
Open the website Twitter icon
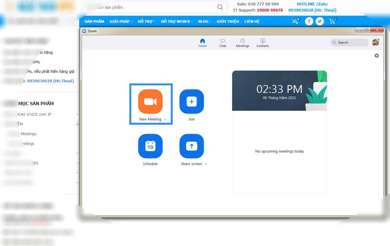[320, 21]
